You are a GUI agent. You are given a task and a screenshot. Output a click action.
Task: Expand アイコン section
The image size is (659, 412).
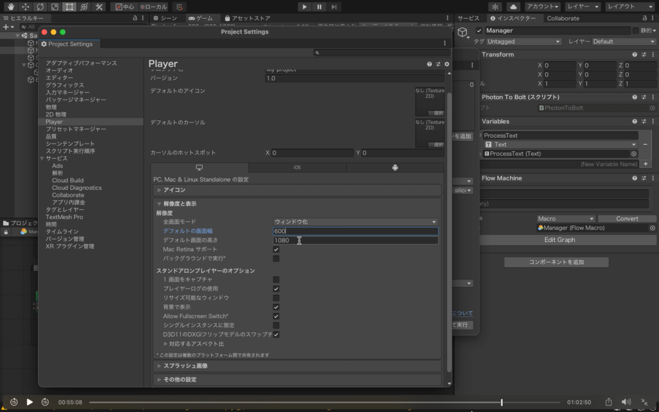click(297, 190)
